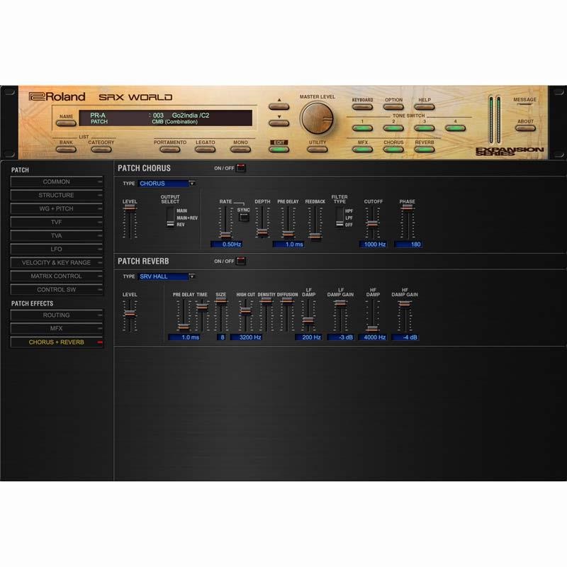Toggle the LEGATO button
Screen dimensions: 567x567
[x=205, y=150]
